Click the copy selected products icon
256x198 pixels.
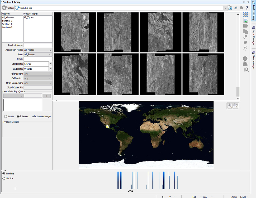tap(245, 31)
